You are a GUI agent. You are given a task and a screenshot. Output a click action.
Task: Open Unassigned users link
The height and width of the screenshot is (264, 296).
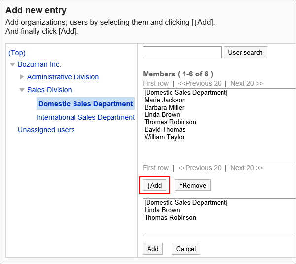(46, 130)
